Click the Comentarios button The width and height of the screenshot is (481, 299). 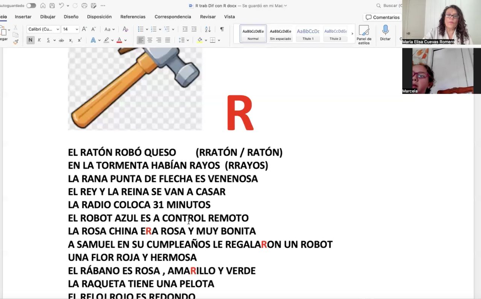[383, 17]
